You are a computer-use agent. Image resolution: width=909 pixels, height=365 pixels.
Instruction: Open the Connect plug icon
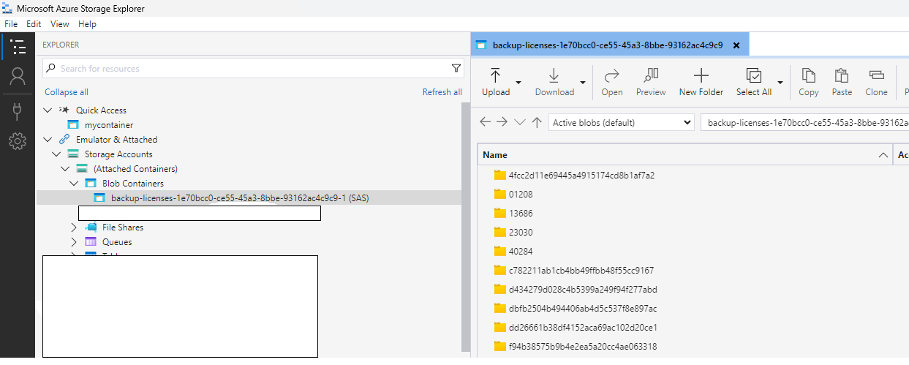click(x=18, y=110)
